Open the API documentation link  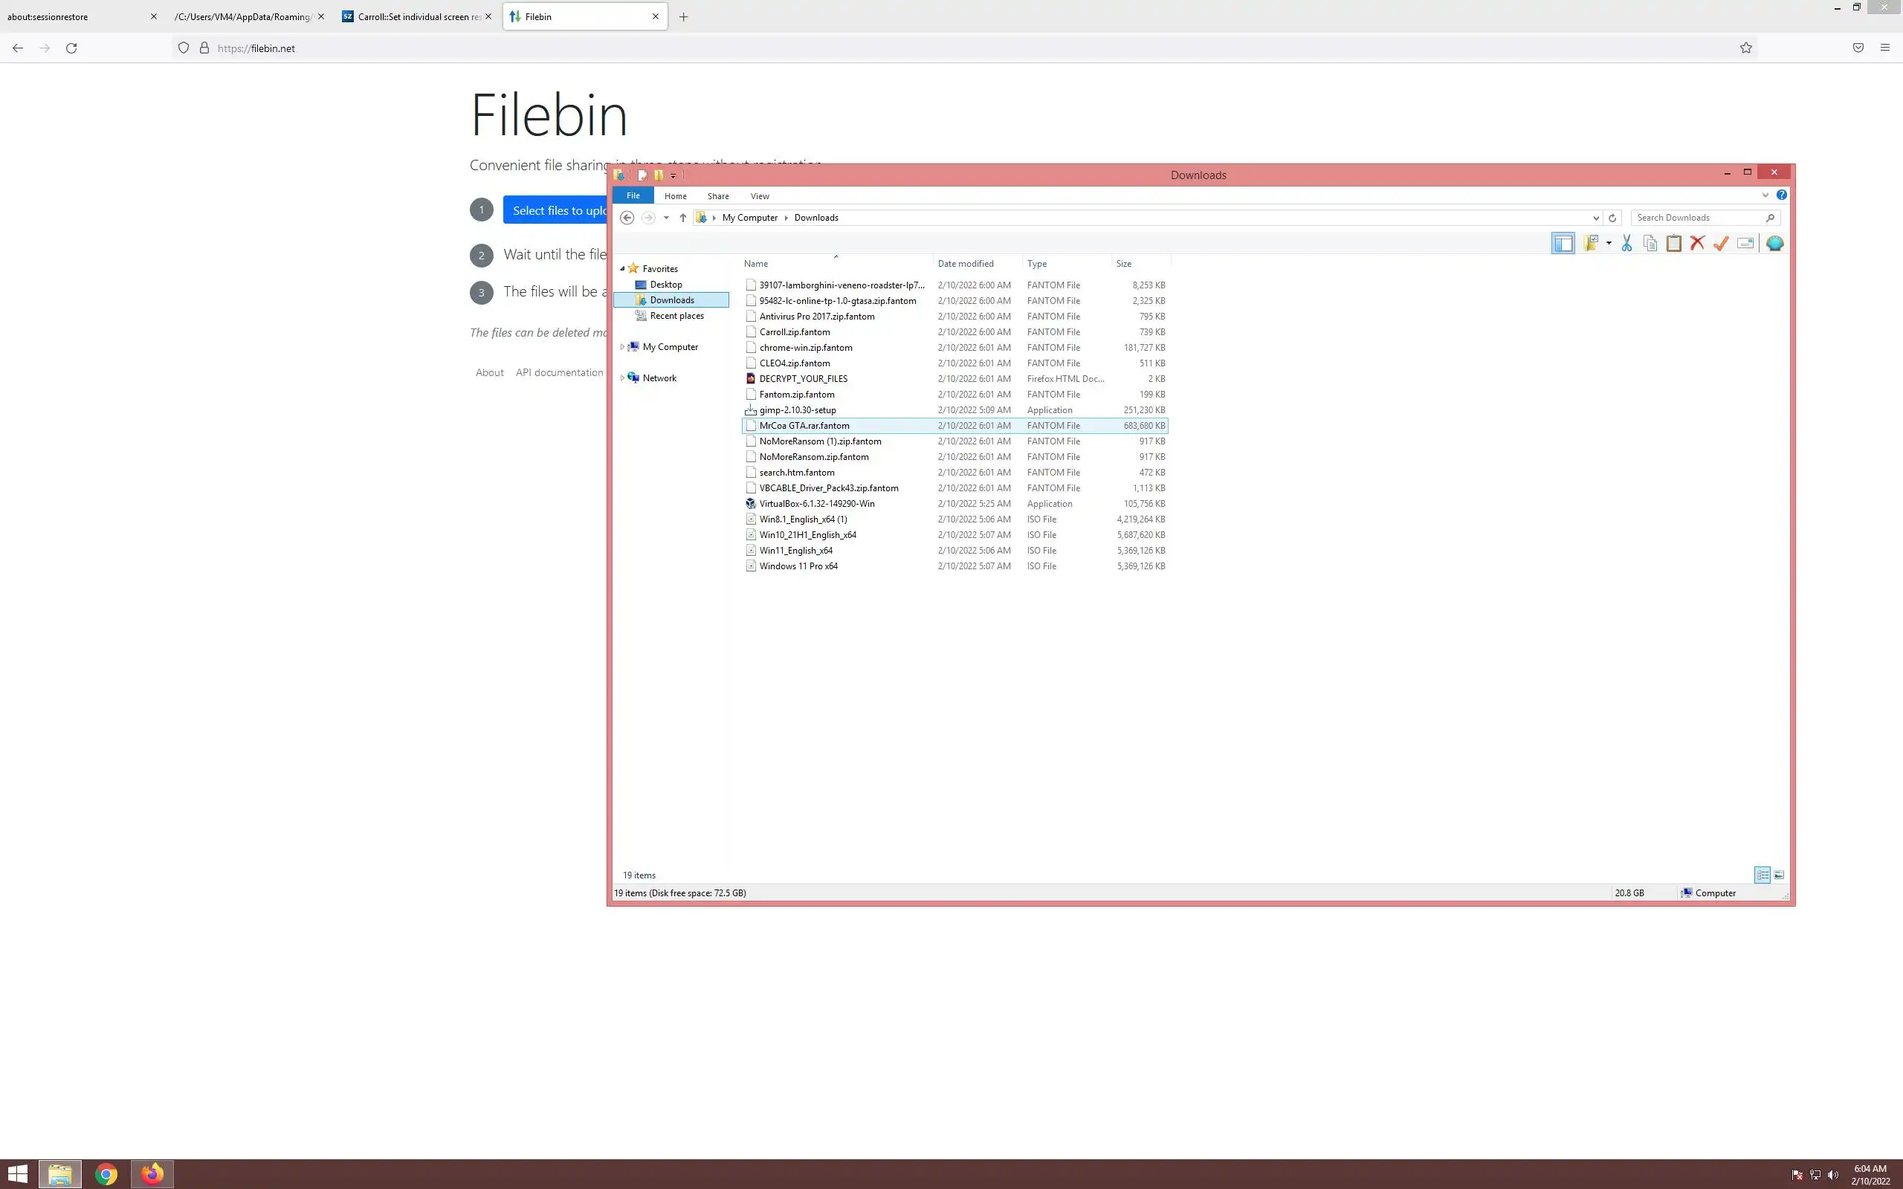[x=558, y=373]
